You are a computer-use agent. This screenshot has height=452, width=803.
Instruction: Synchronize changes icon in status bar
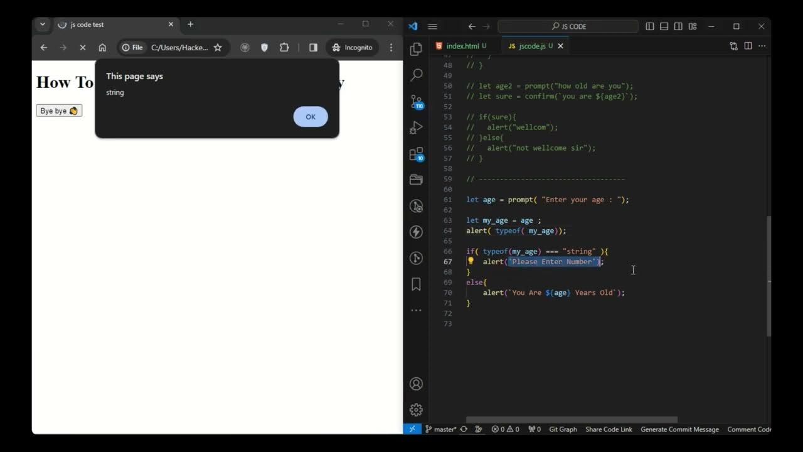pyautogui.click(x=464, y=429)
